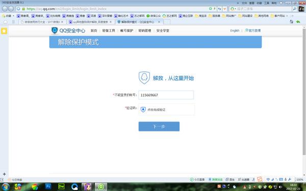Click the blue Q cloud taskbar icon
The image size is (306, 191).
point(74,187)
